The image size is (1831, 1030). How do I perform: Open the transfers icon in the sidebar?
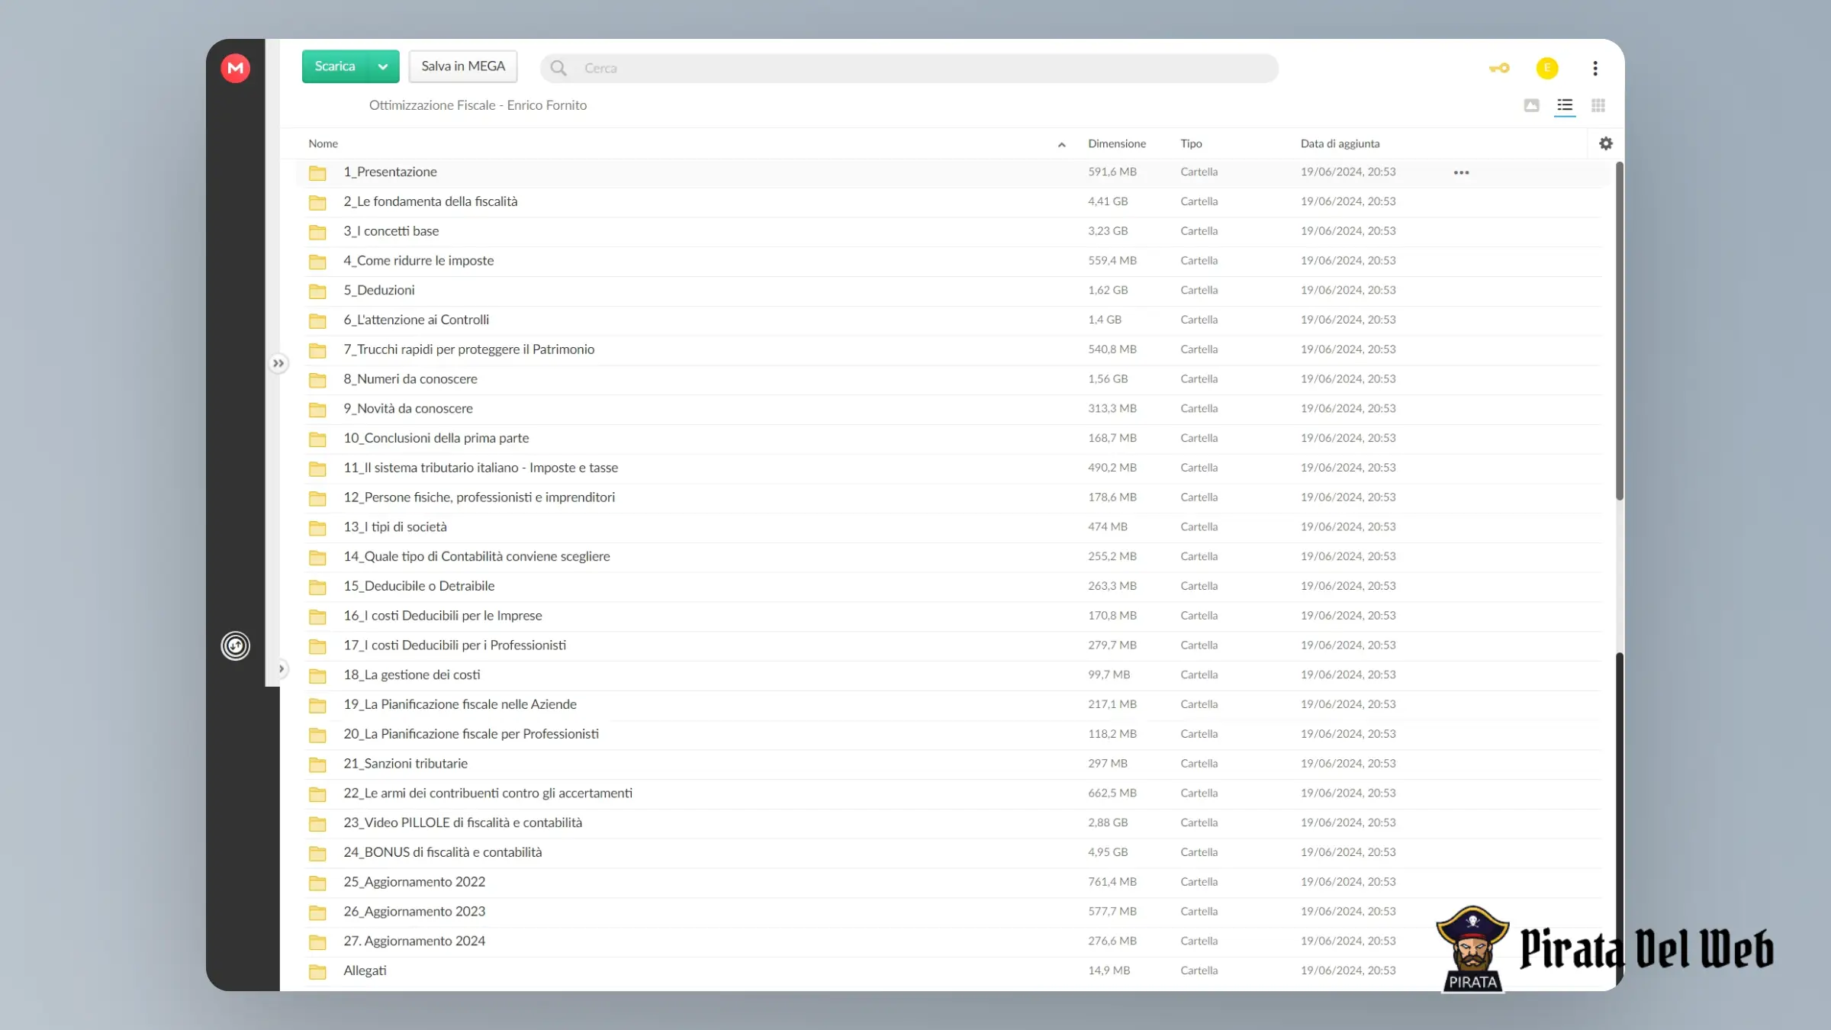click(x=235, y=645)
